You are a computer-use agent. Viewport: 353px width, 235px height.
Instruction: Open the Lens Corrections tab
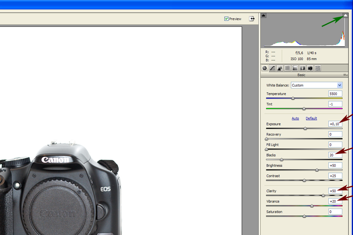[x=302, y=68]
